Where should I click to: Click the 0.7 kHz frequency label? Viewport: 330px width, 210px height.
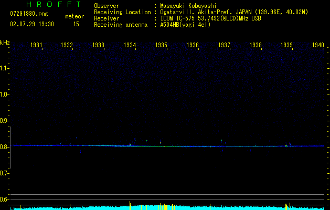pyautogui.click(x=4, y=173)
